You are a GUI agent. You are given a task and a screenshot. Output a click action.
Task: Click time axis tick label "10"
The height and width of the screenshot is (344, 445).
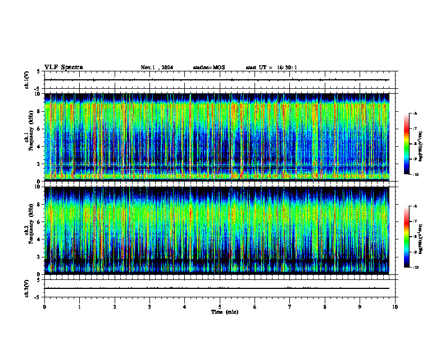coord(395,307)
